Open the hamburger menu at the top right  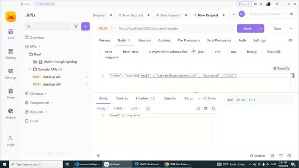pyautogui.click(x=292, y=14)
